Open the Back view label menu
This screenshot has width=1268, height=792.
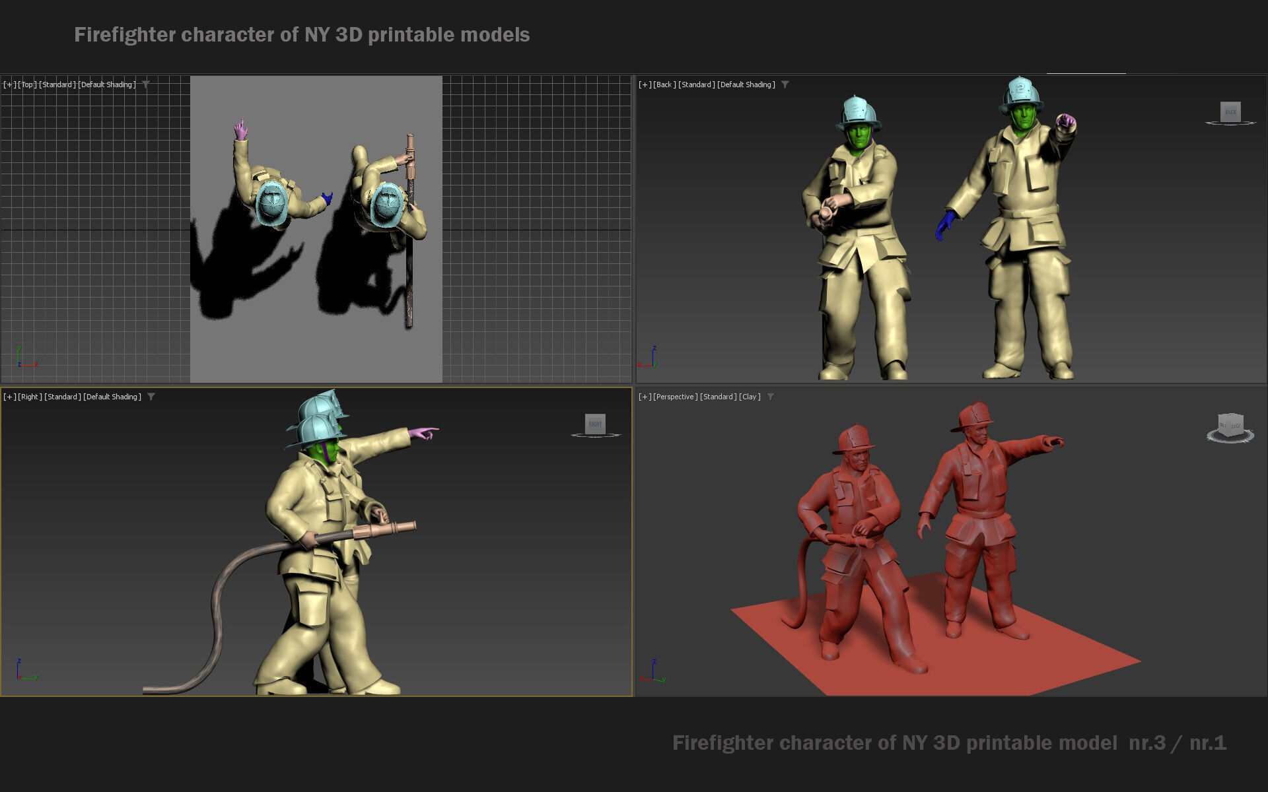pyautogui.click(x=664, y=84)
